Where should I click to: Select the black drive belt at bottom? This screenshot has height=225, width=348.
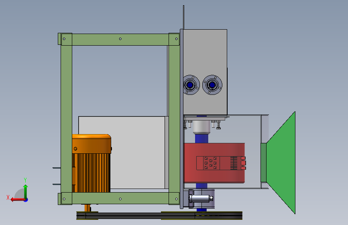coord(159,215)
